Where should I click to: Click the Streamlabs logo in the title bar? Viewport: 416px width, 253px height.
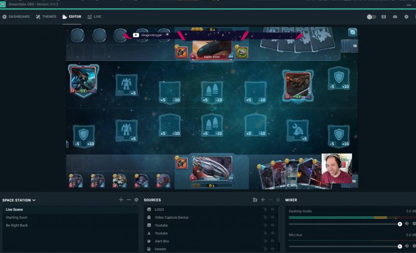pos(3,4)
